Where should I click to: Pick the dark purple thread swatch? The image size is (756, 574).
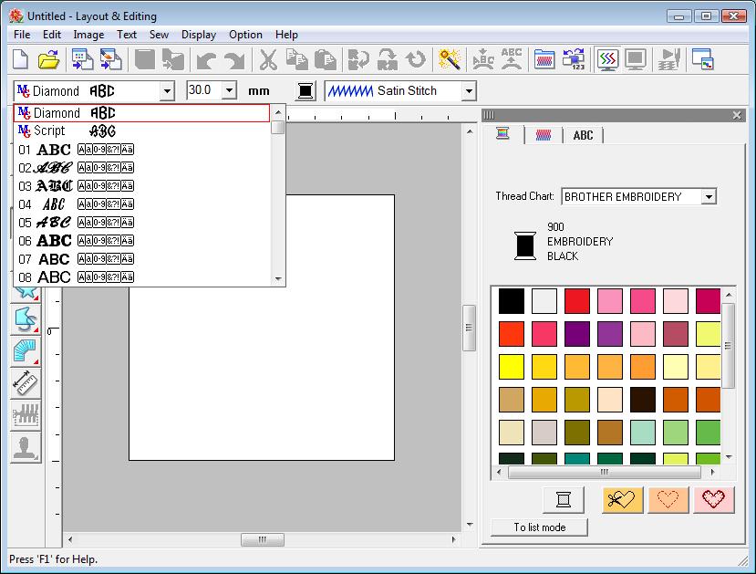tap(576, 334)
